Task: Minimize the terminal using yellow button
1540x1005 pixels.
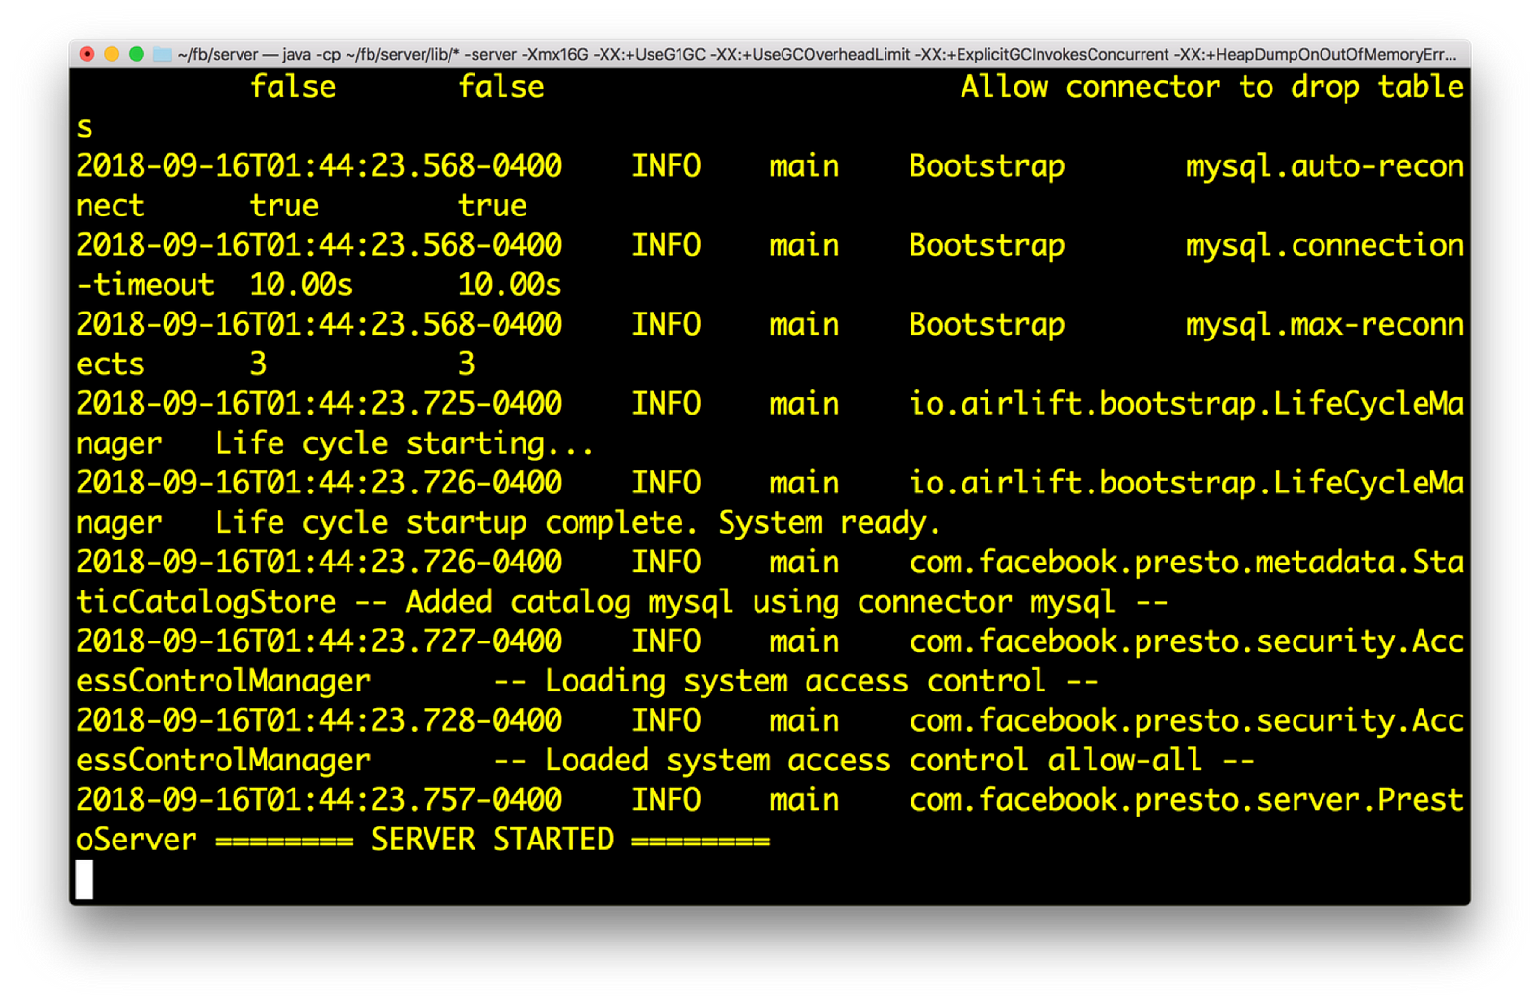Action: (x=112, y=54)
